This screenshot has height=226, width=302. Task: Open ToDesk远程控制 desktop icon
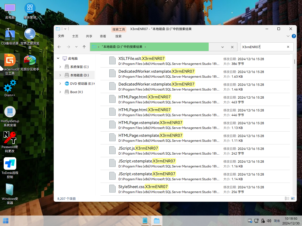tap(10, 168)
